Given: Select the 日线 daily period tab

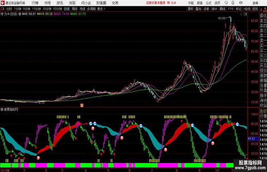Looking at the screenshot, I should [67, 9].
